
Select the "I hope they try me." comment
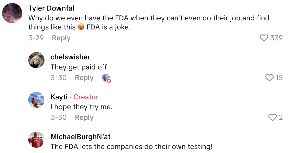81,107
